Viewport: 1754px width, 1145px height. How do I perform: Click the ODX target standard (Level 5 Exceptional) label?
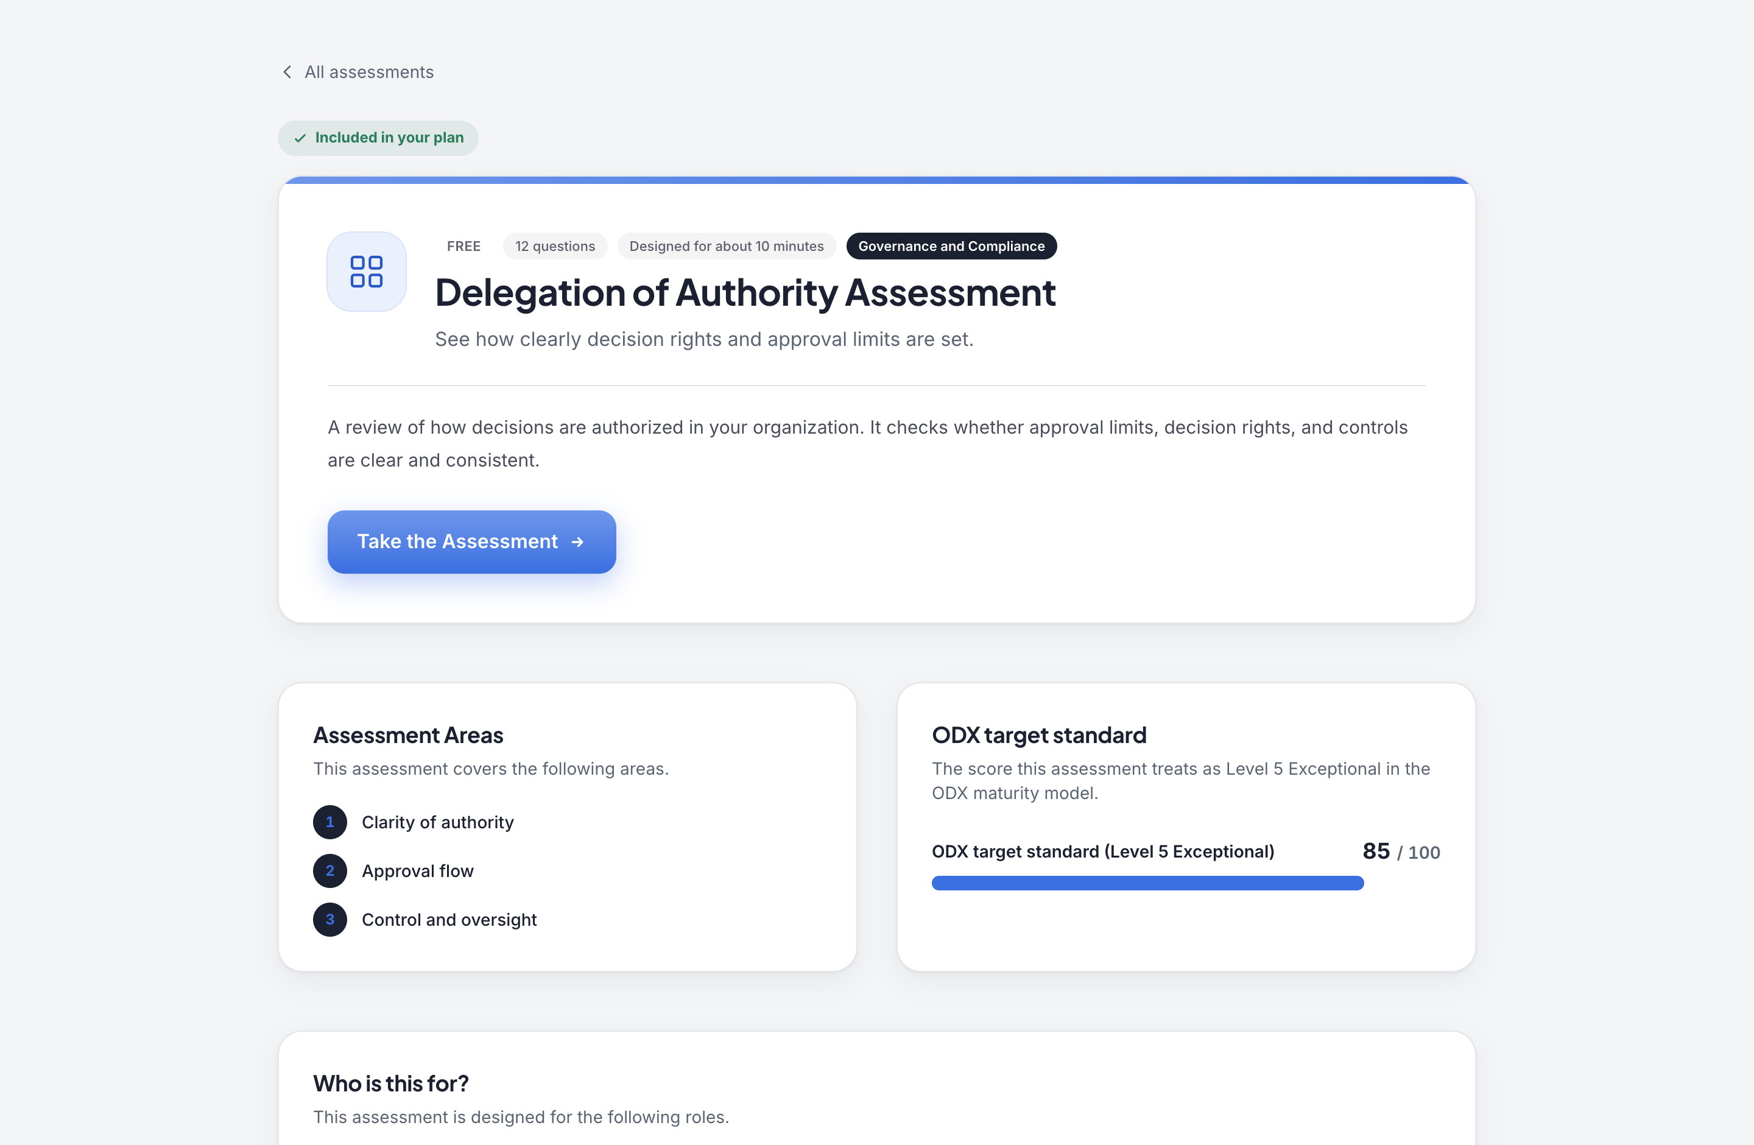coord(1103,851)
